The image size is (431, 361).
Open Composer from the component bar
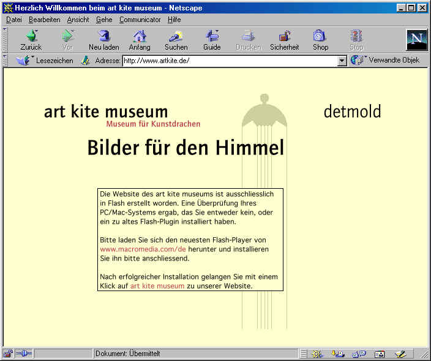pos(400,354)
